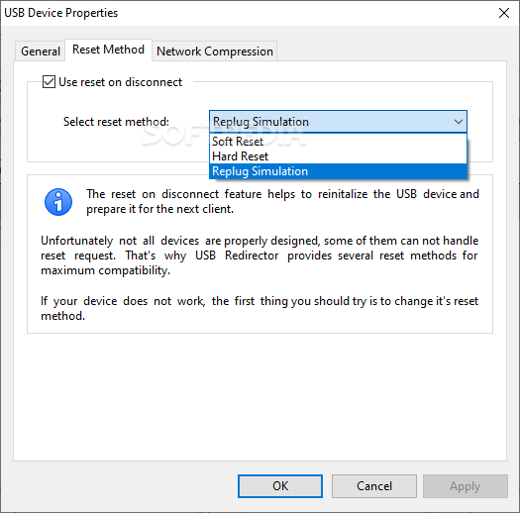Click the "Use reset on disconnect" label text
Screen dimensions: 520x513
coord(121,82)
